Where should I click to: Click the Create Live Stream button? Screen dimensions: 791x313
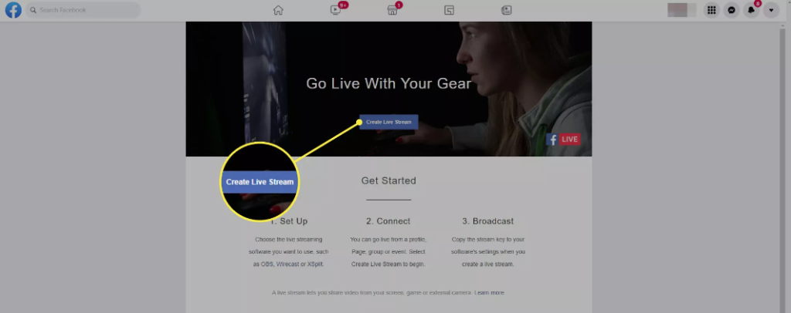(389, 122)
